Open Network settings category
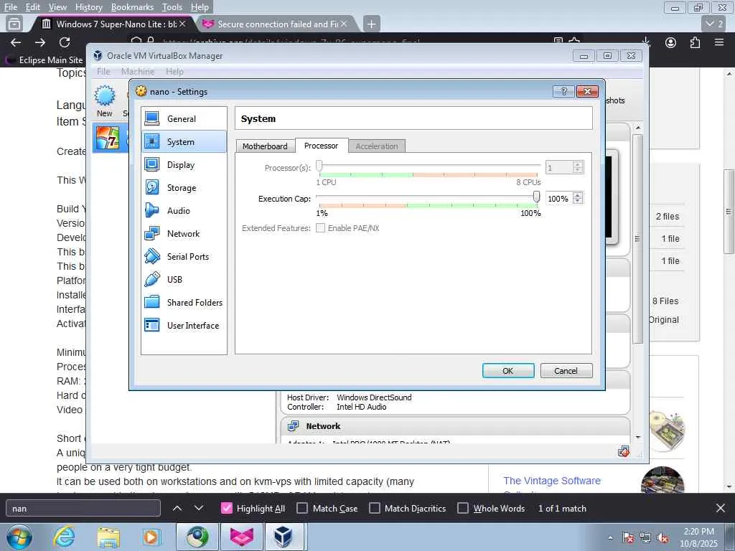Screen dimensions: 735x551 (x=184, y=233)
